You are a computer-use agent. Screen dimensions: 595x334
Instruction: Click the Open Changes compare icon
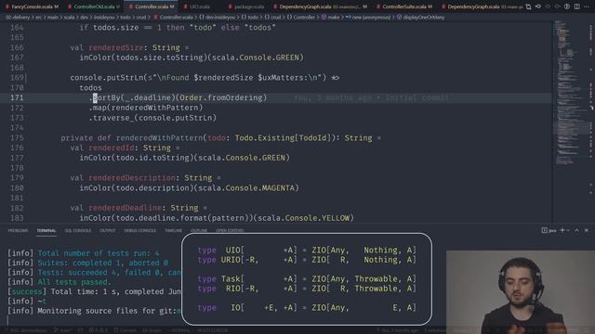click(528, 6)
